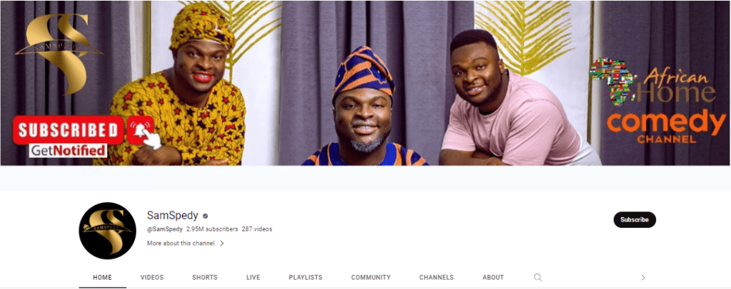Open the COMMUNITY tab
Image resolution: width=731 pixels, height=289 pixels.
370,278
